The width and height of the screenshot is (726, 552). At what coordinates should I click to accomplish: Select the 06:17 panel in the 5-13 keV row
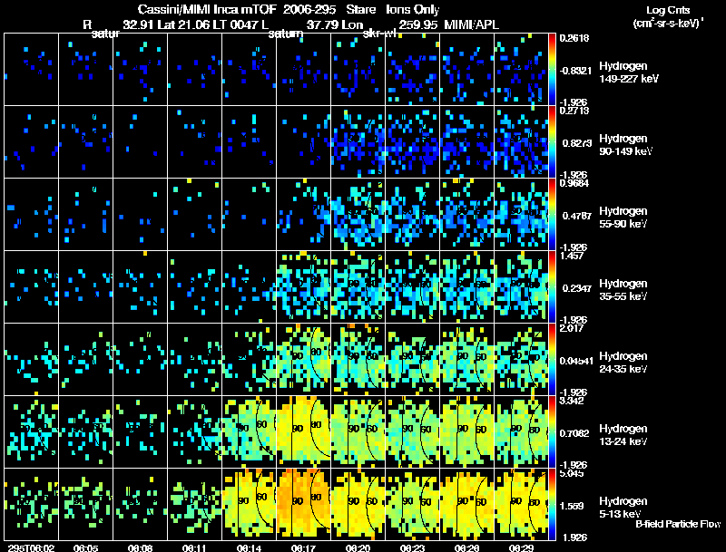pos(304,504)
